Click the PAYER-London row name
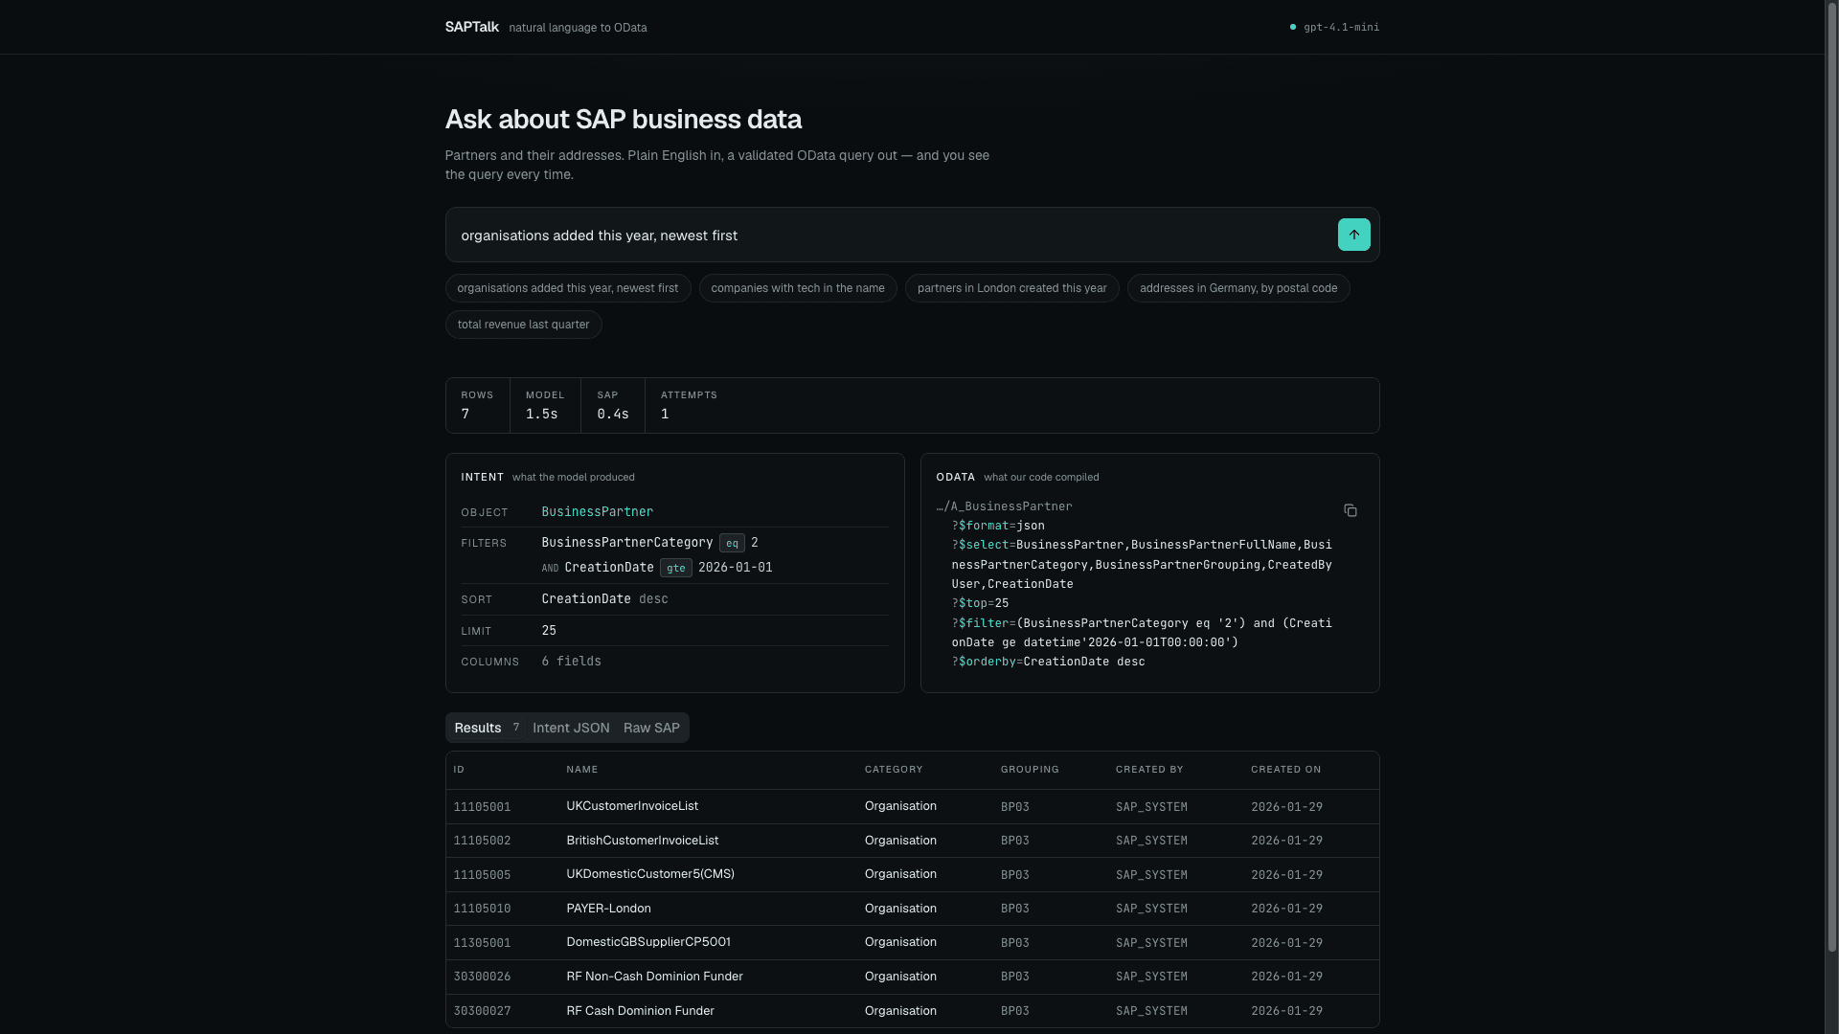 click(x=608, y=909)
